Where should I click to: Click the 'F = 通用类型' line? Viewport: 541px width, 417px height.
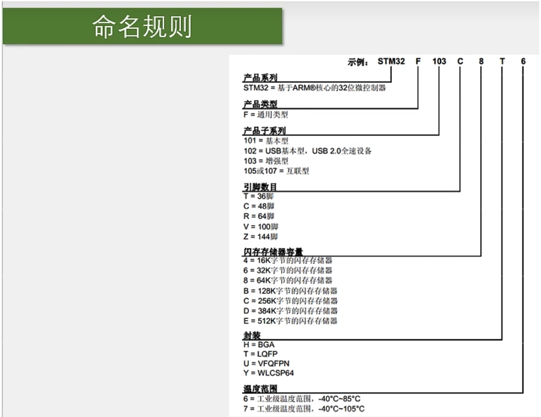point(266,114)
